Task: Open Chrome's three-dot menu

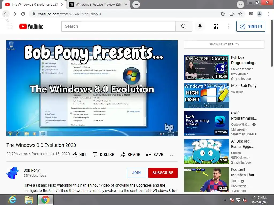Action: (x=268, y=14)
